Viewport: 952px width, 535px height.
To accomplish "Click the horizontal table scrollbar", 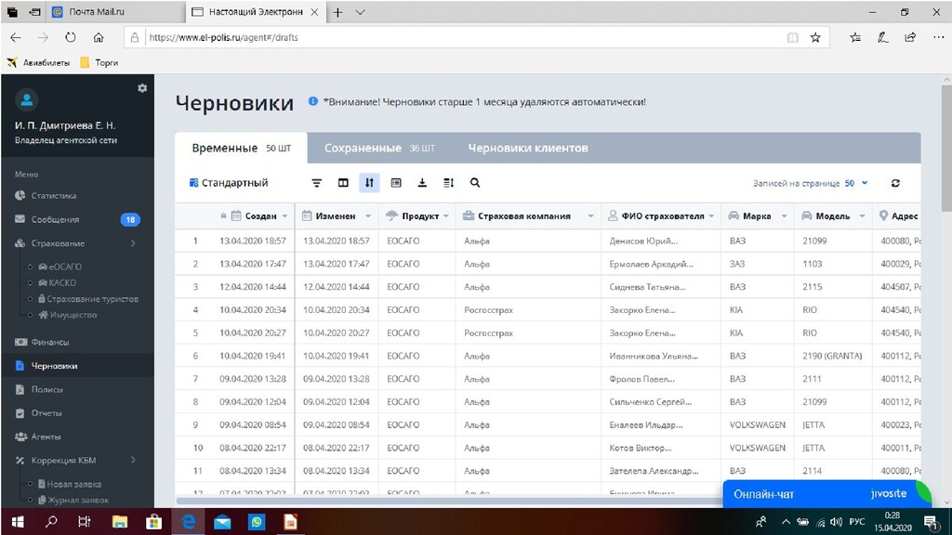I will [449, 501].
